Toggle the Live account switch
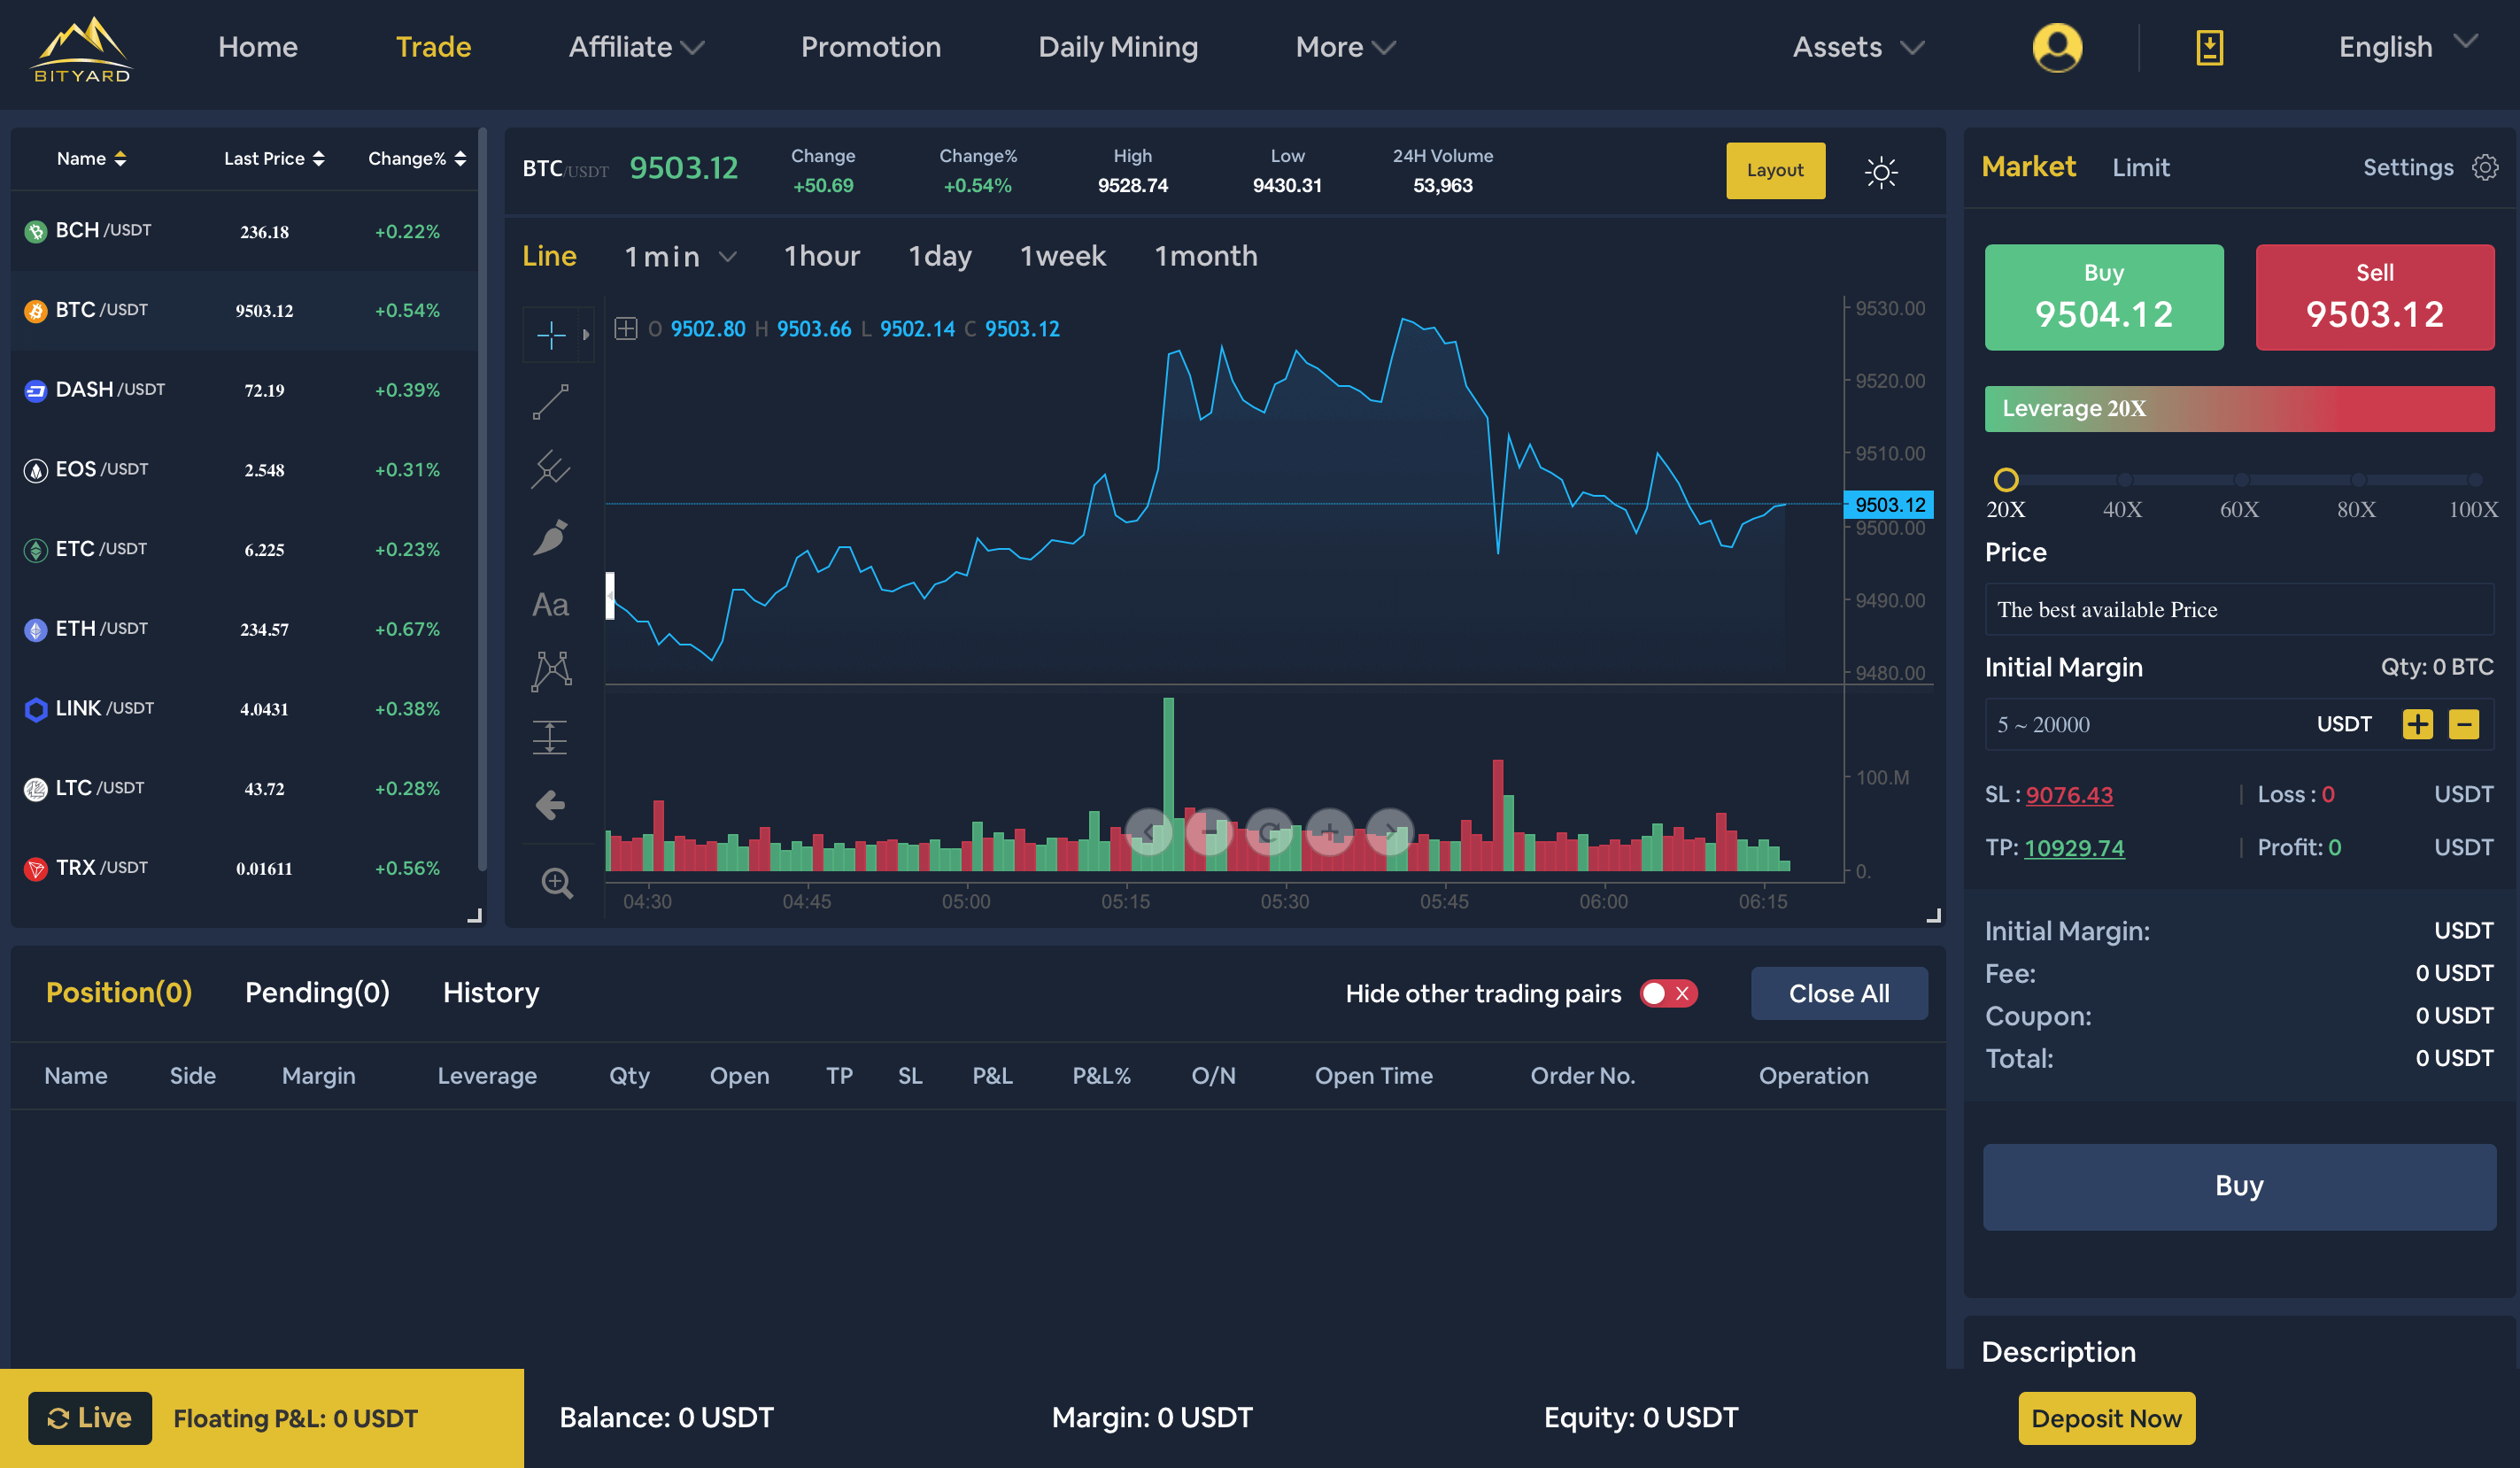 (90, 1418)
